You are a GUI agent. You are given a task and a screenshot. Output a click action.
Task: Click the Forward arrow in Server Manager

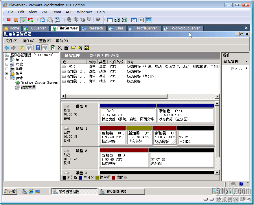coord(13,48)
